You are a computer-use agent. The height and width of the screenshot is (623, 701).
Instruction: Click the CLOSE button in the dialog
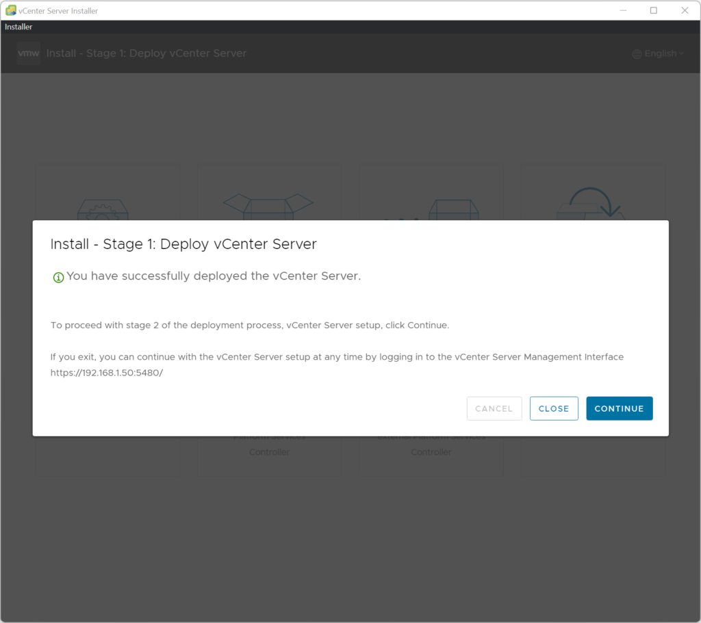click(x=553, y=408)
